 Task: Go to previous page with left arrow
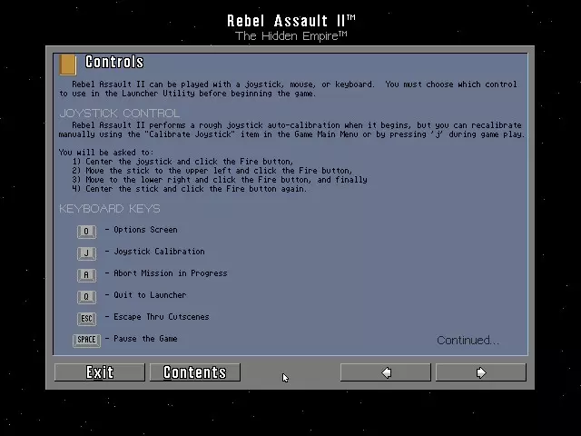pyautogui.click(x=385, y=372)
